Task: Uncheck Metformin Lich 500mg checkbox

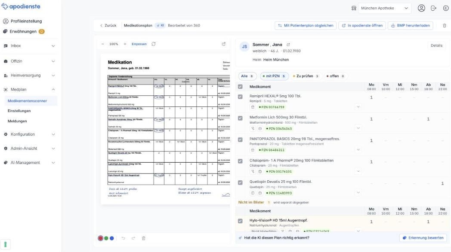Action: (240, 118)
